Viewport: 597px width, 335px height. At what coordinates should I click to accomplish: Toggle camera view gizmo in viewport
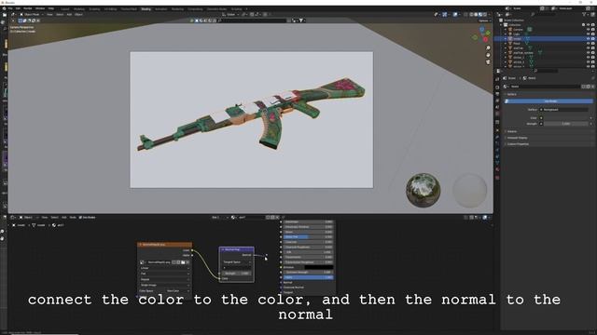(x=488, y=62)
